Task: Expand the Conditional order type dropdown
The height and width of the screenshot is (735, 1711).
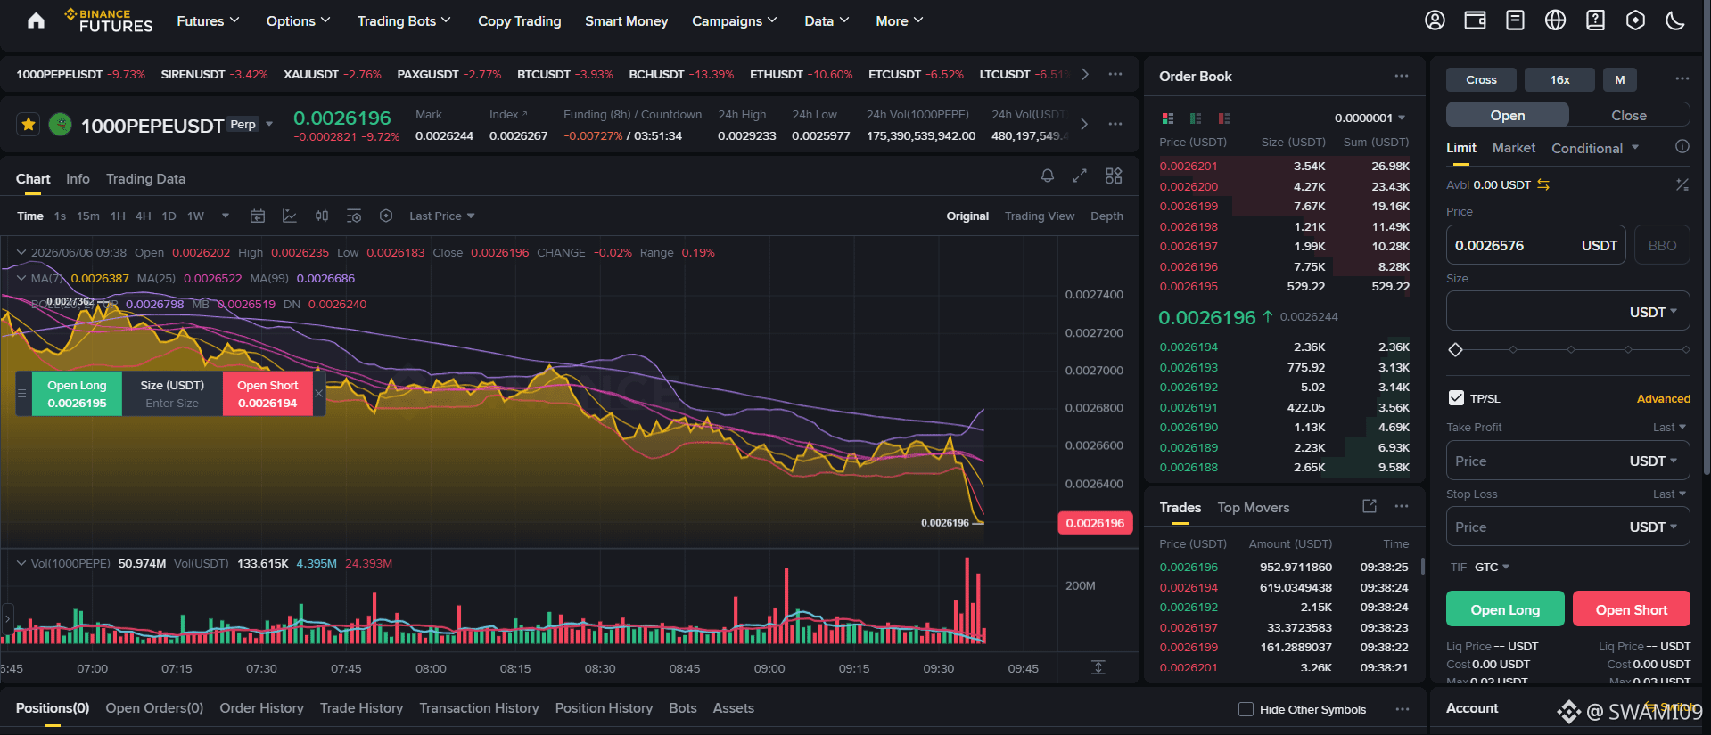Action: 1595,148
